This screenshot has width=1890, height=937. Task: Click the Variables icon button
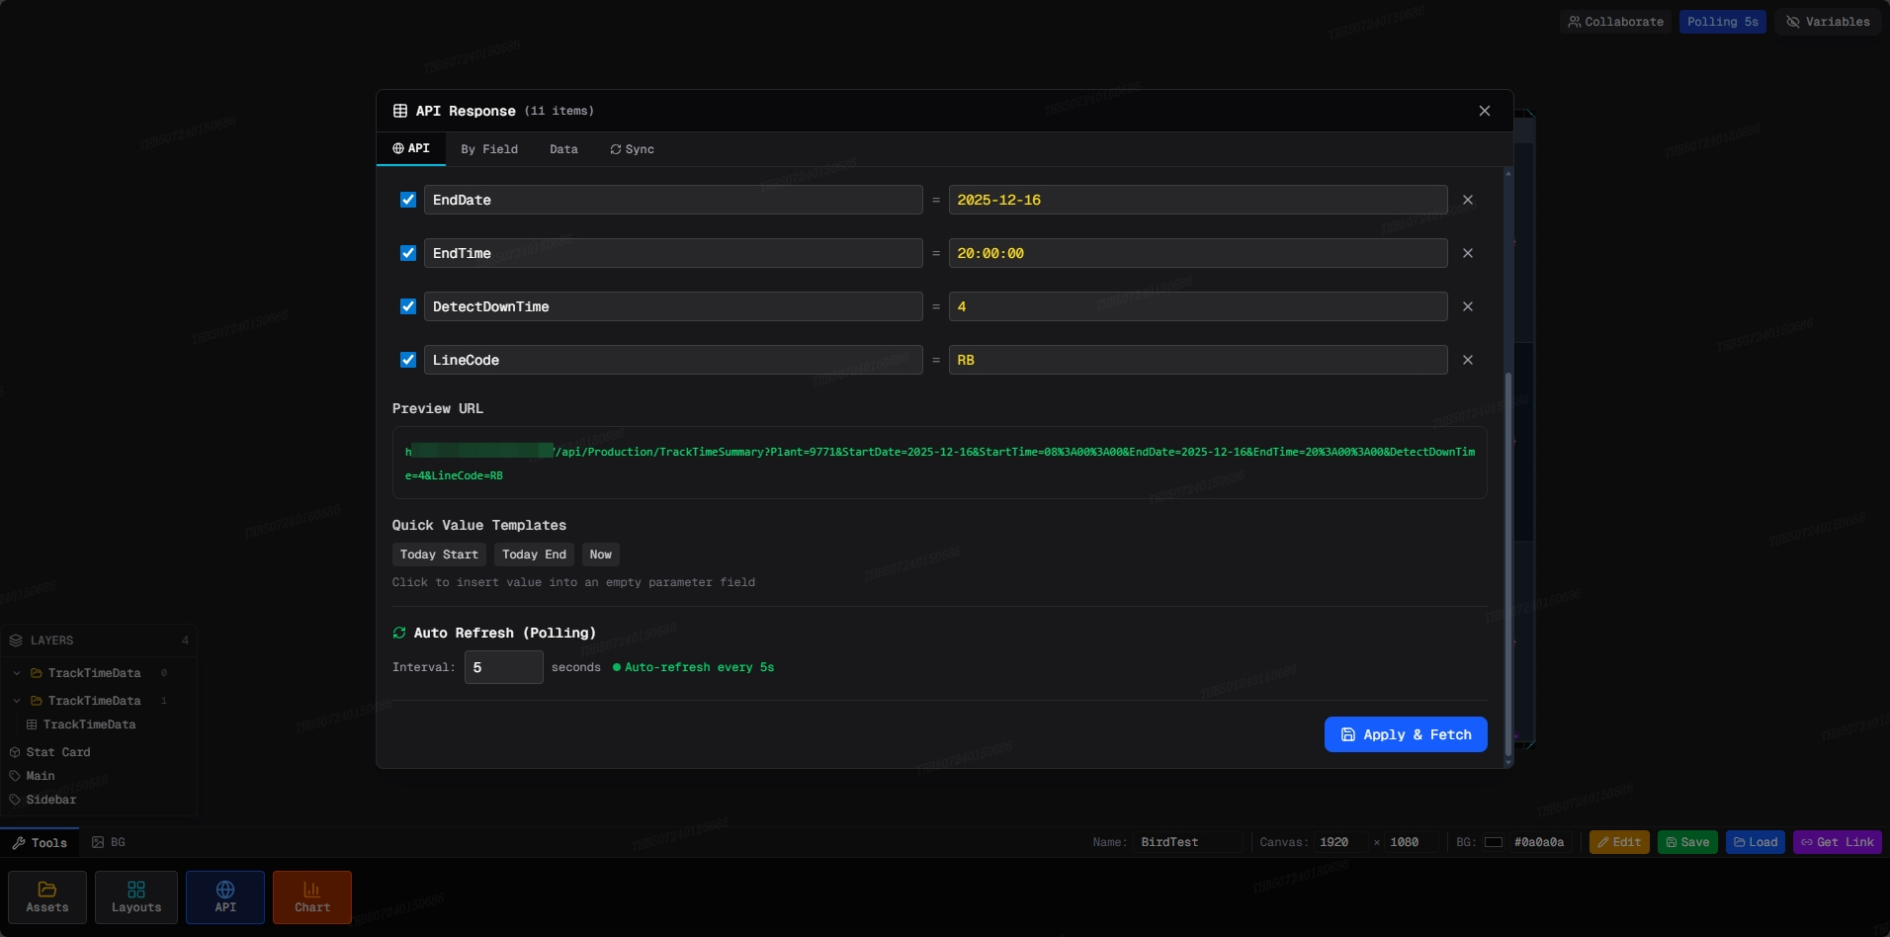[1828, 22]
